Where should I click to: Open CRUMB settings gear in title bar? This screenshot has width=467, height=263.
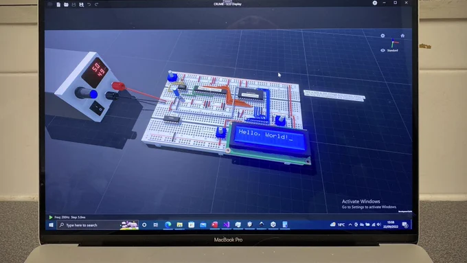click(375, 3)
